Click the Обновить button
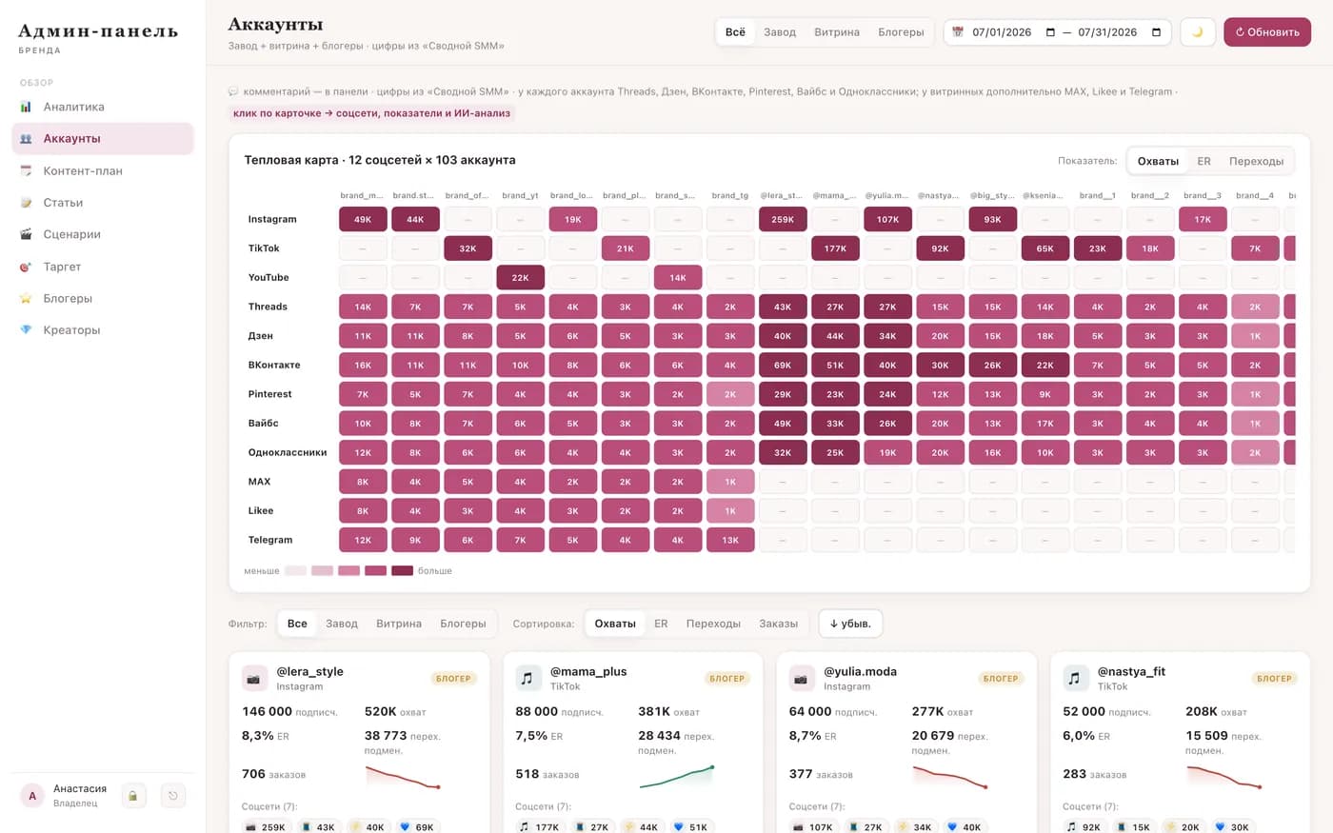1333x833 pixels. coord(1267,32)
